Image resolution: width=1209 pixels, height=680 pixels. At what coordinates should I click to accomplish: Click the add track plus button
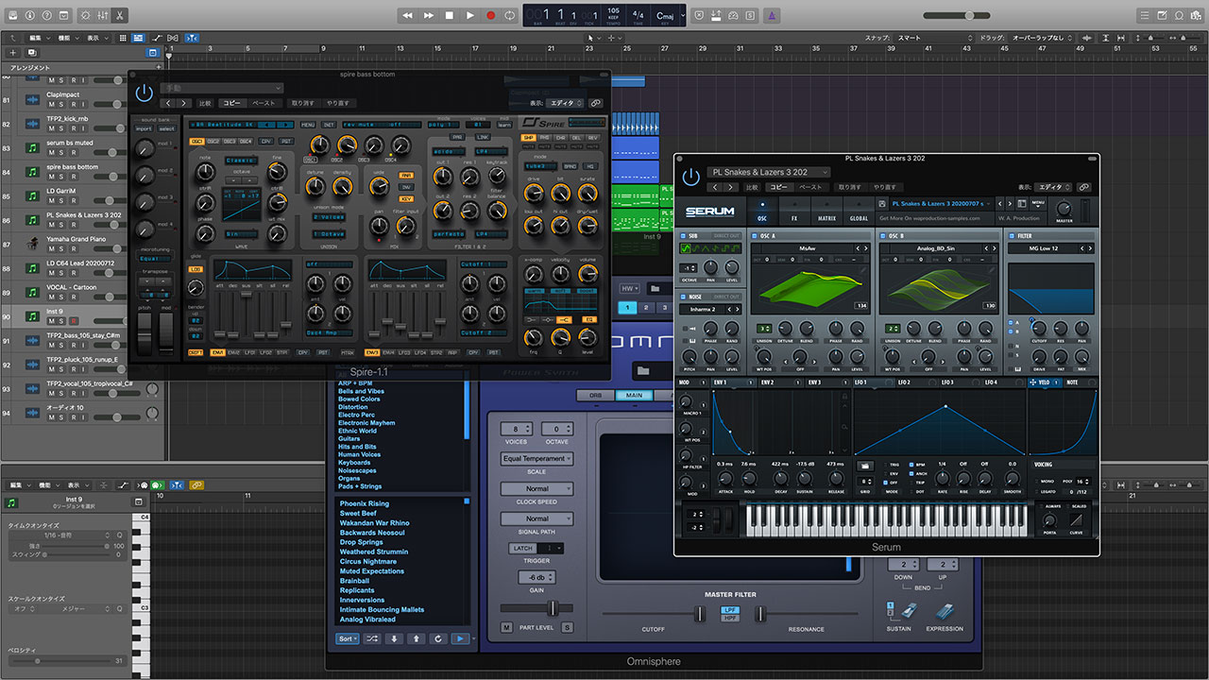[x=13, y=53]
